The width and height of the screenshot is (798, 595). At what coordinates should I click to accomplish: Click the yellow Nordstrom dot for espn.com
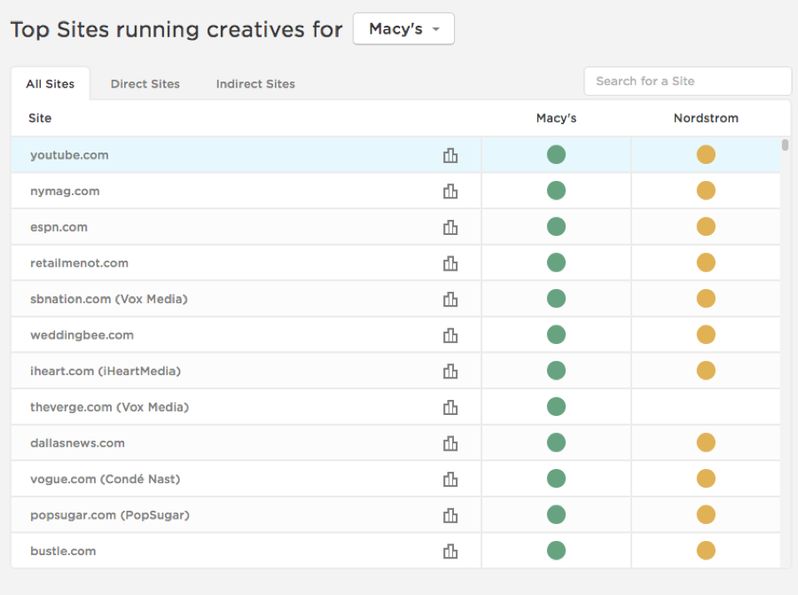tap(706, 227)
